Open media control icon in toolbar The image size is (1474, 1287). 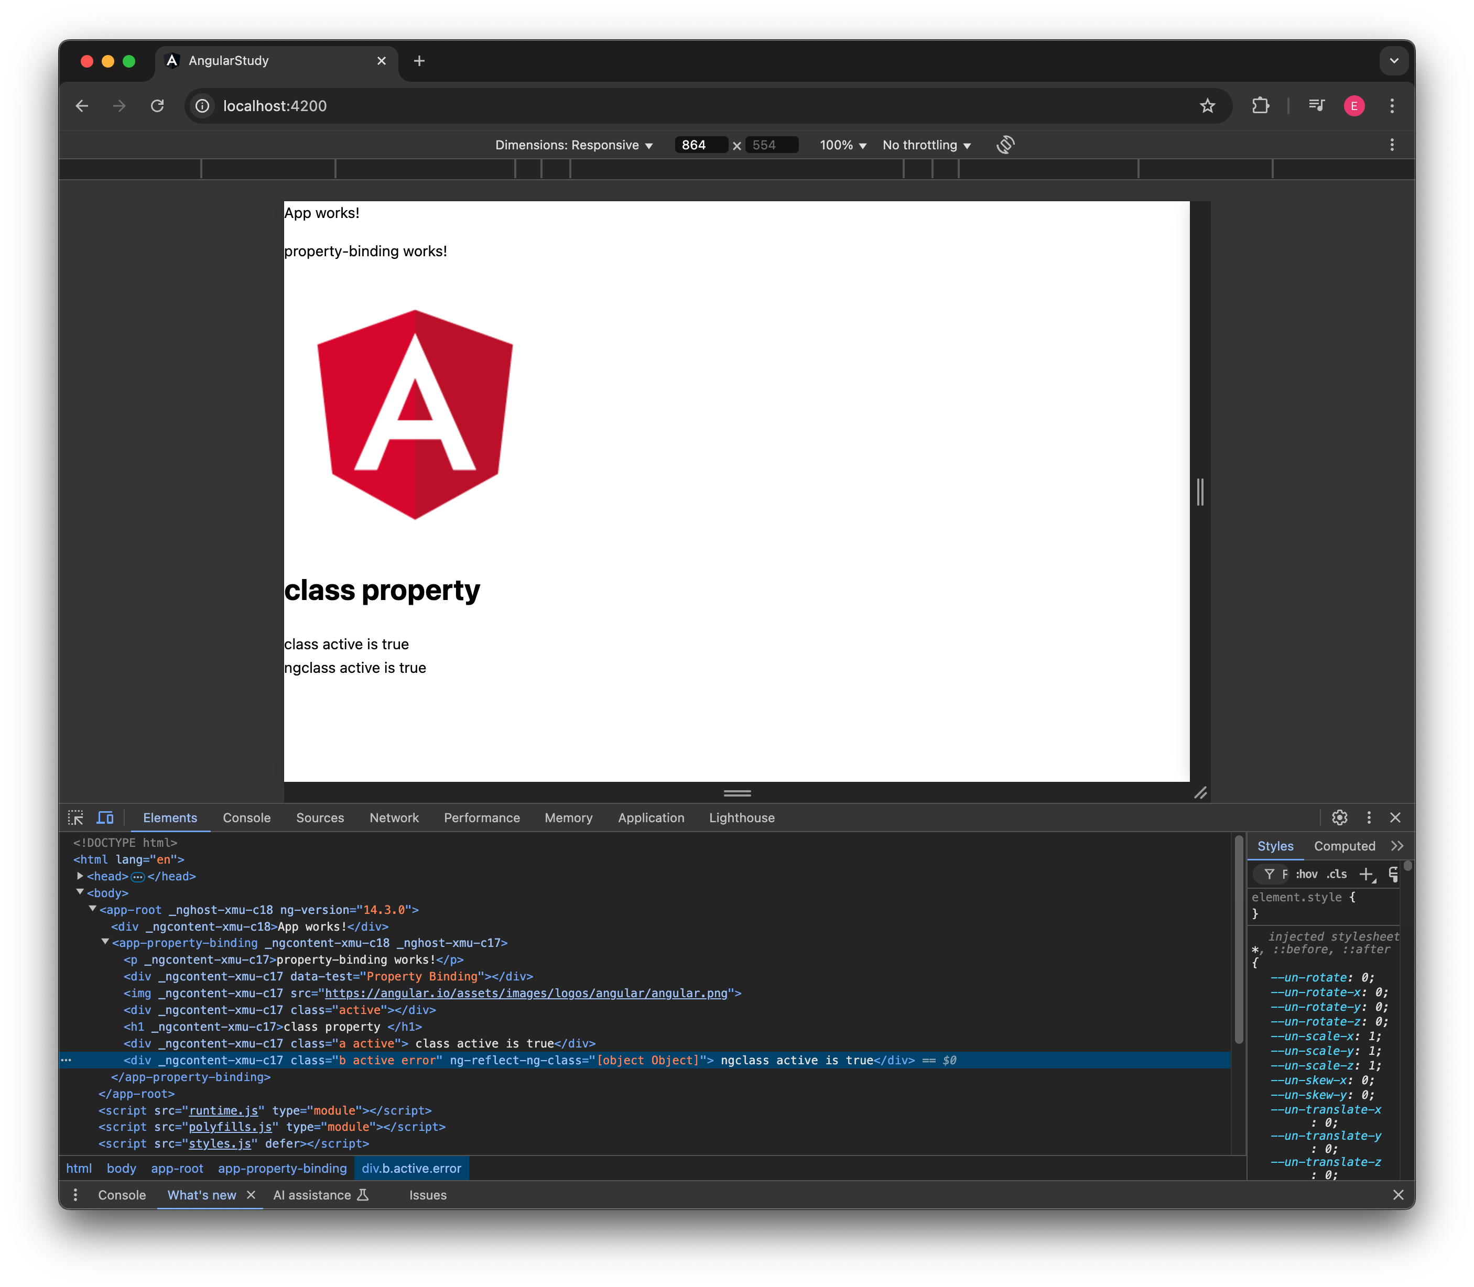coord(1316,106)
